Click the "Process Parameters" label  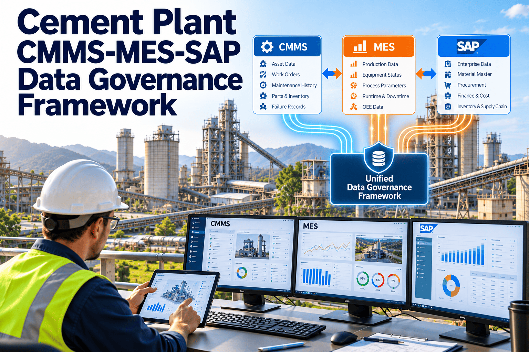coord(384,86)
